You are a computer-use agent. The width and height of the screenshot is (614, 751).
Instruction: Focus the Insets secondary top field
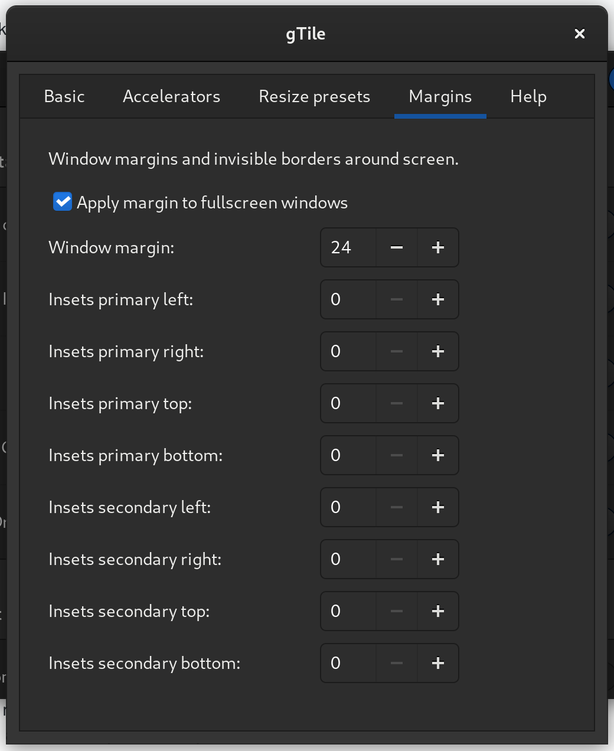pyautogui.click(x=348, y=611)
